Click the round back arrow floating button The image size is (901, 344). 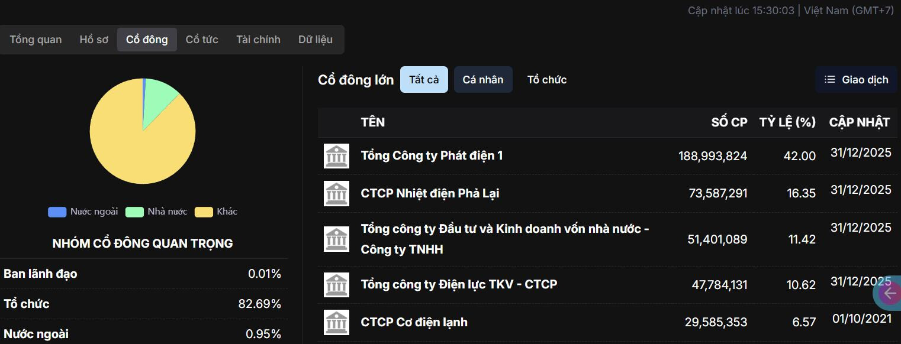pyautogui.click(x=889, y=294)
